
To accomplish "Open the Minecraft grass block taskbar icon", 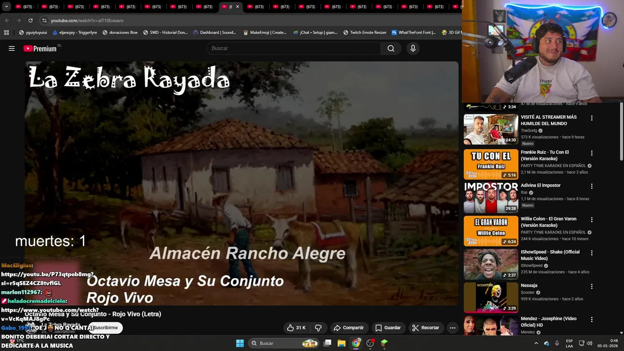I will pyautogui.click(x=384, y=343).
